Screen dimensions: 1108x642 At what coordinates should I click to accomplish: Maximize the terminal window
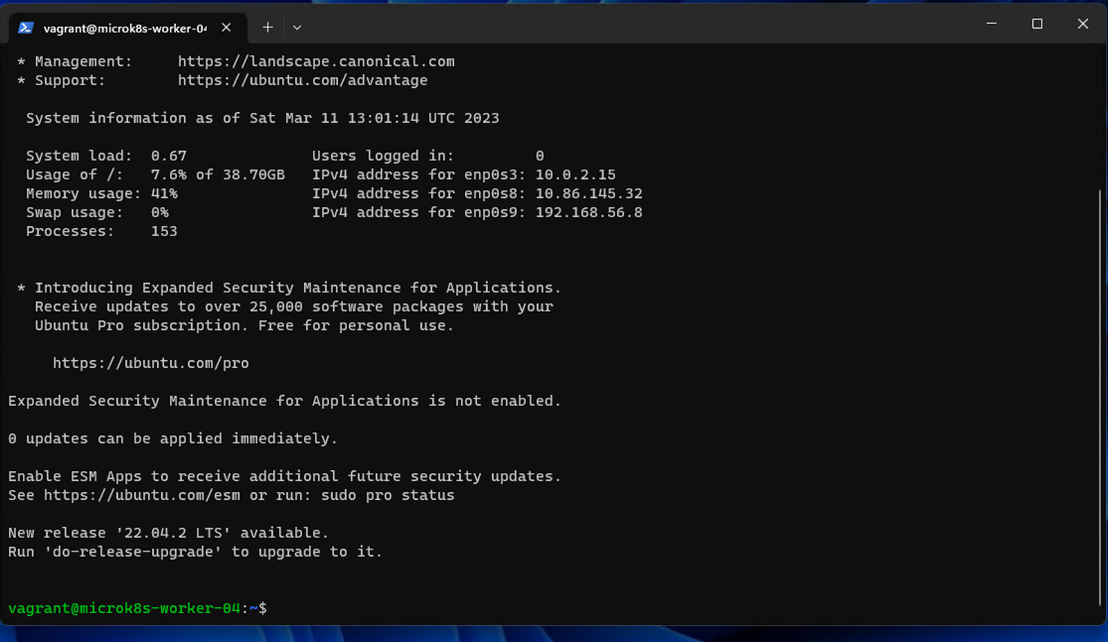point(1037,23)
